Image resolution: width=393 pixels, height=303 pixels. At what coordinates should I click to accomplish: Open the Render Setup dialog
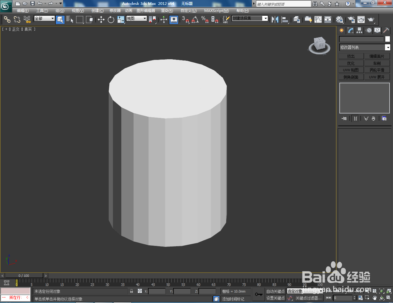pos(351,19)
